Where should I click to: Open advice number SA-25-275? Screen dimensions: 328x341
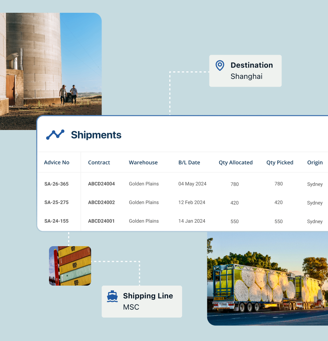point(56,202)
